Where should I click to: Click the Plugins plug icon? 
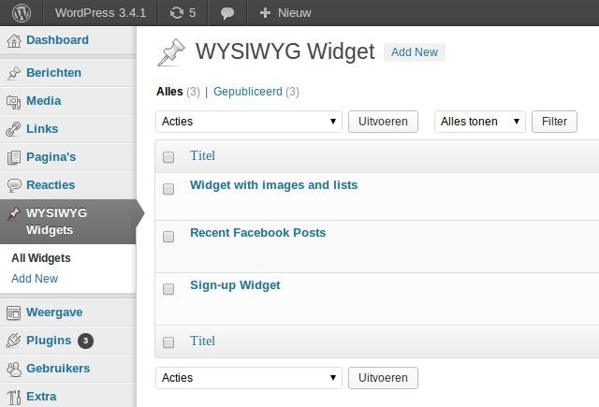[14, 341]
